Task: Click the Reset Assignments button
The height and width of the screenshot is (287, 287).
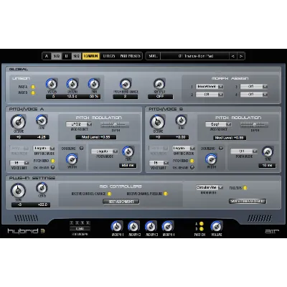Action: [121, 202]
